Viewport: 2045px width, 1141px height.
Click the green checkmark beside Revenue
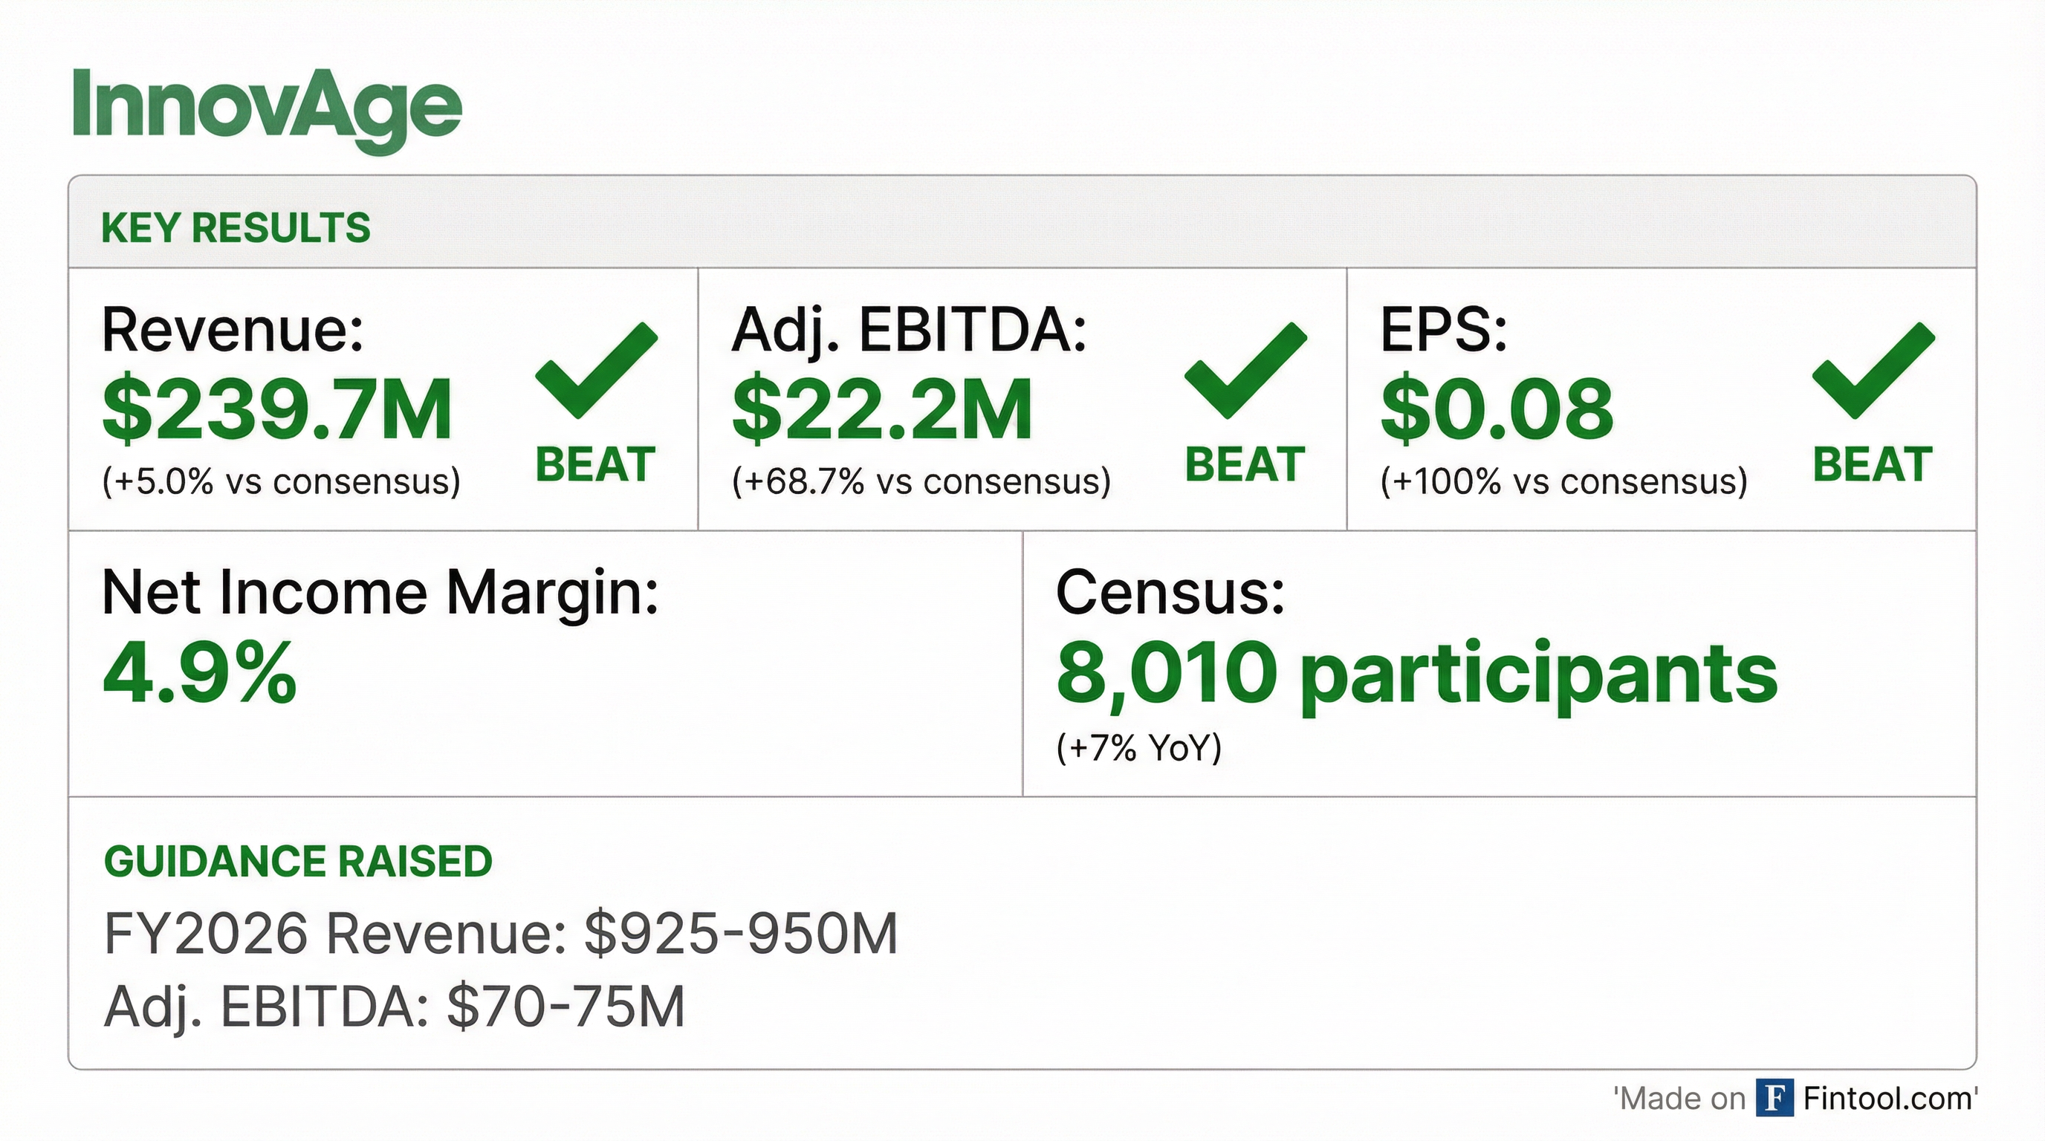point(595,371)
